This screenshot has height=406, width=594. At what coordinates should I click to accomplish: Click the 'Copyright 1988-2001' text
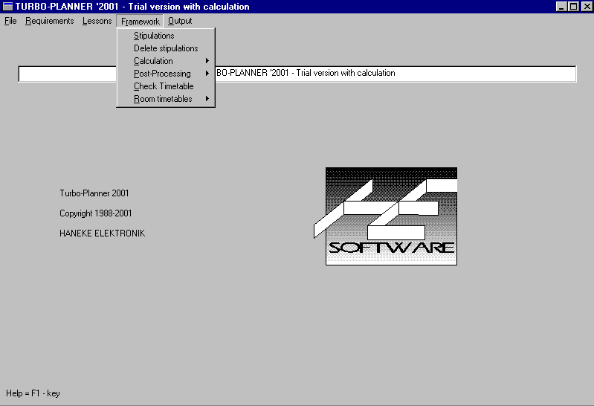coord(95,213)
